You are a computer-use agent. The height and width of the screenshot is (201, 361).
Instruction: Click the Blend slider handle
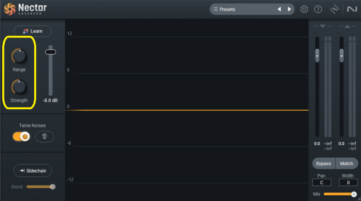tap(52, 186)
